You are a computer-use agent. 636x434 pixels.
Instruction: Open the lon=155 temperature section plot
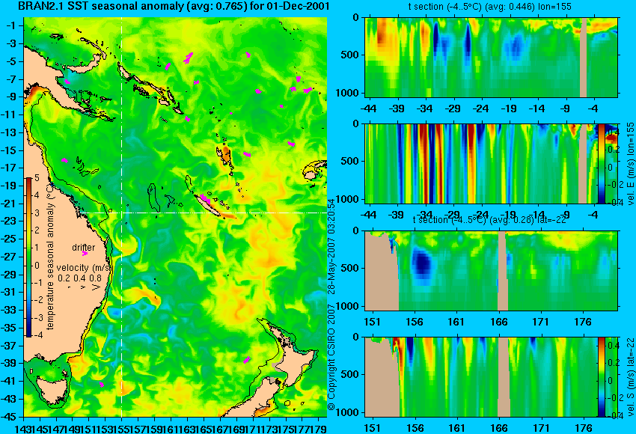click(491, 57)
